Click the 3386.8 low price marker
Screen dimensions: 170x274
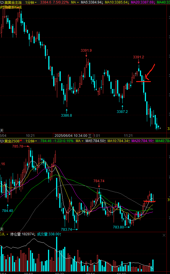coord(66,115)
